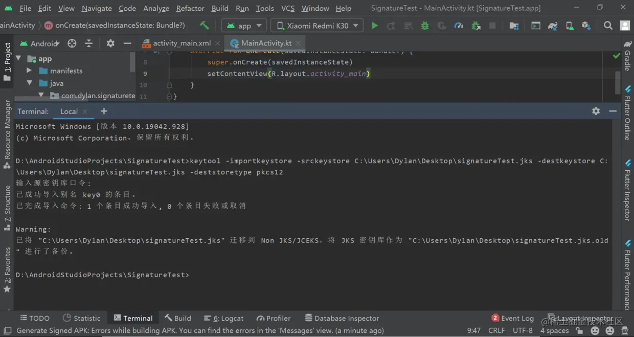
Task: Add a new terminal session tab
Action: pos(104,111)
